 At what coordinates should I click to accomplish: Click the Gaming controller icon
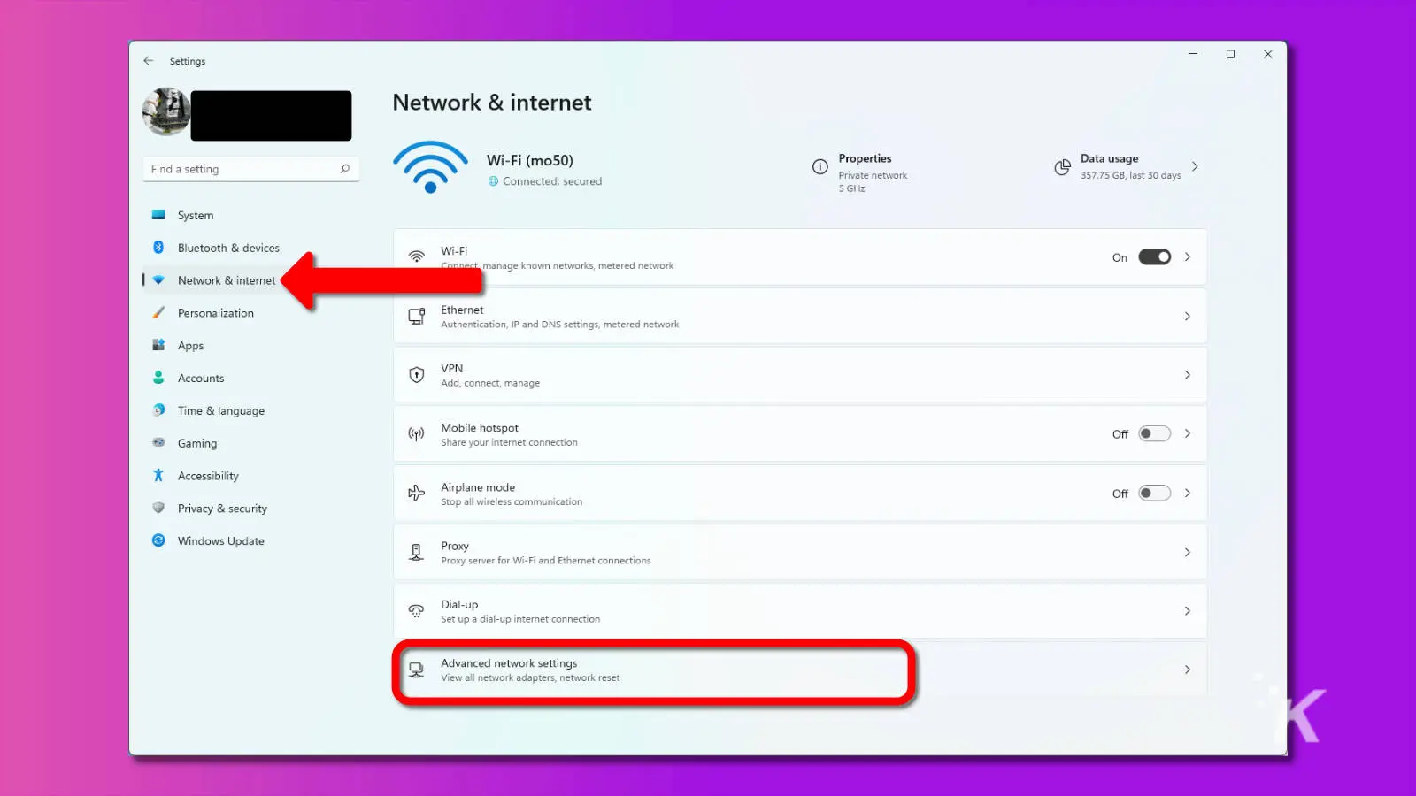(158, 442)
